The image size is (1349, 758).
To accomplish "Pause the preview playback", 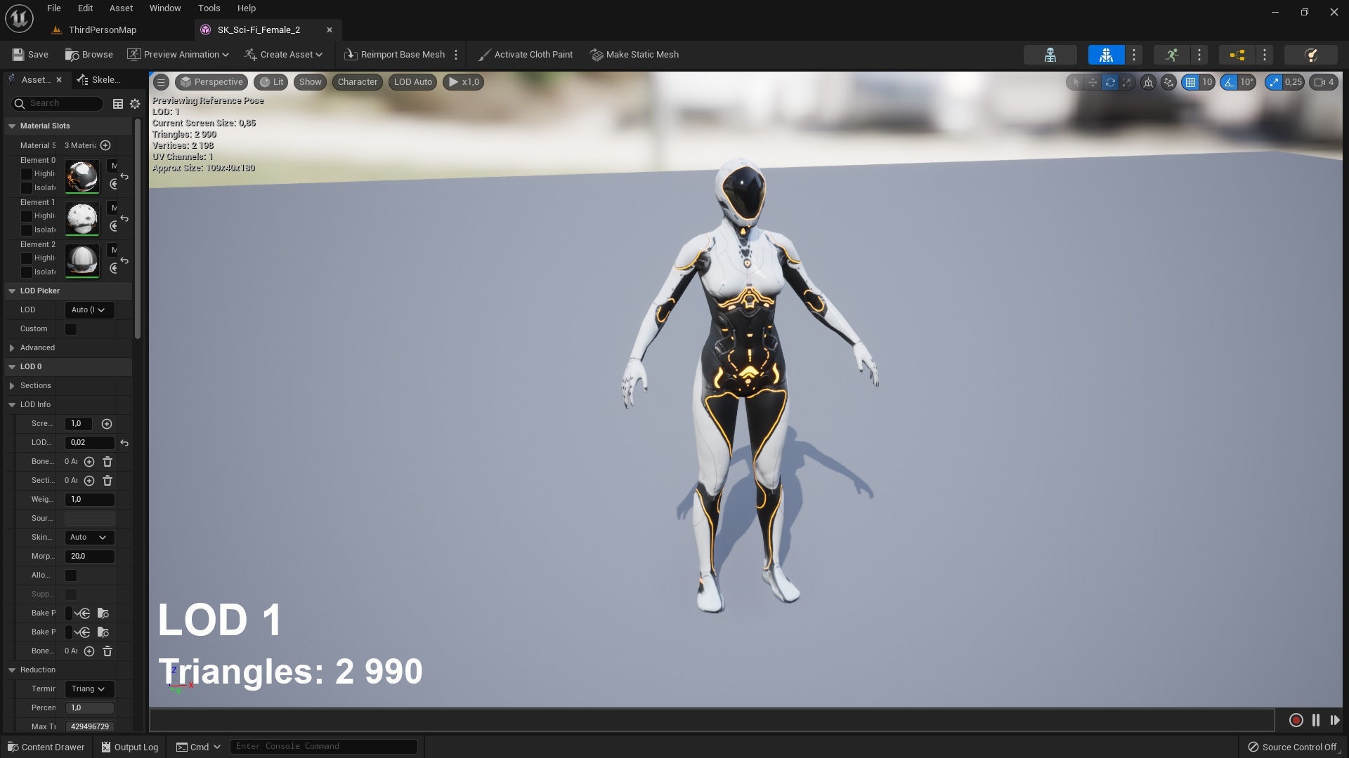I will point(1316,720).
